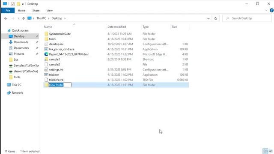Viewport: 274px width, 154px height.
Task: Open the File ribbon tab
Action: coord(8,10)
